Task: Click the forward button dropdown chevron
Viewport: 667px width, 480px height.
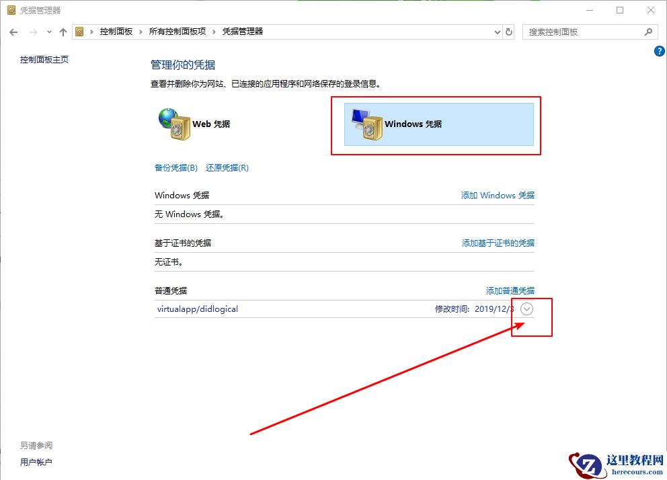Action: (x=48, y=31)
